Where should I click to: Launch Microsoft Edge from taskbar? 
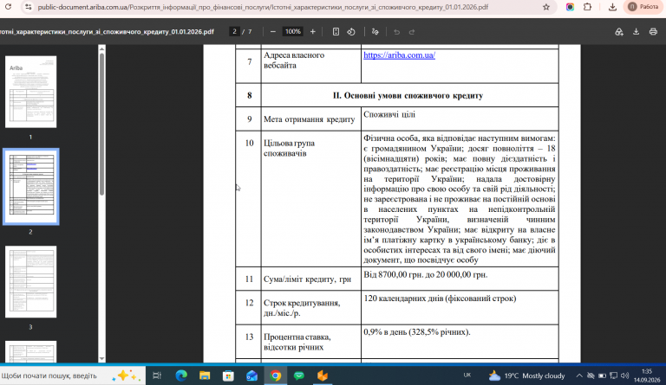tap(181, 375)
